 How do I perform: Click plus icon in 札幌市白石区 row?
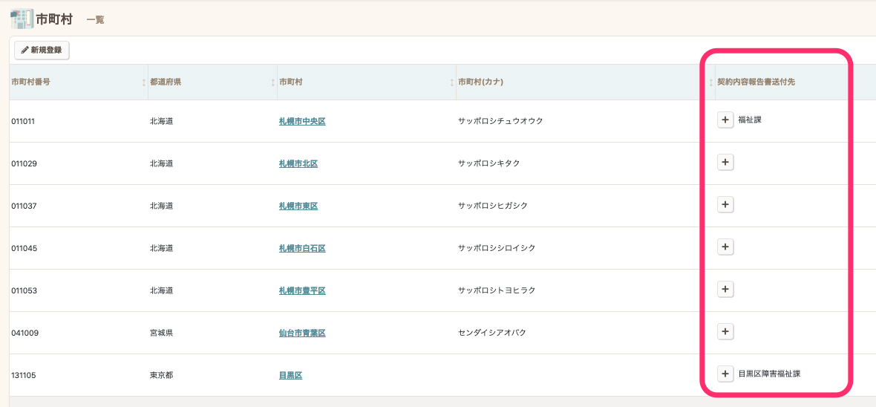click(725, 247)
